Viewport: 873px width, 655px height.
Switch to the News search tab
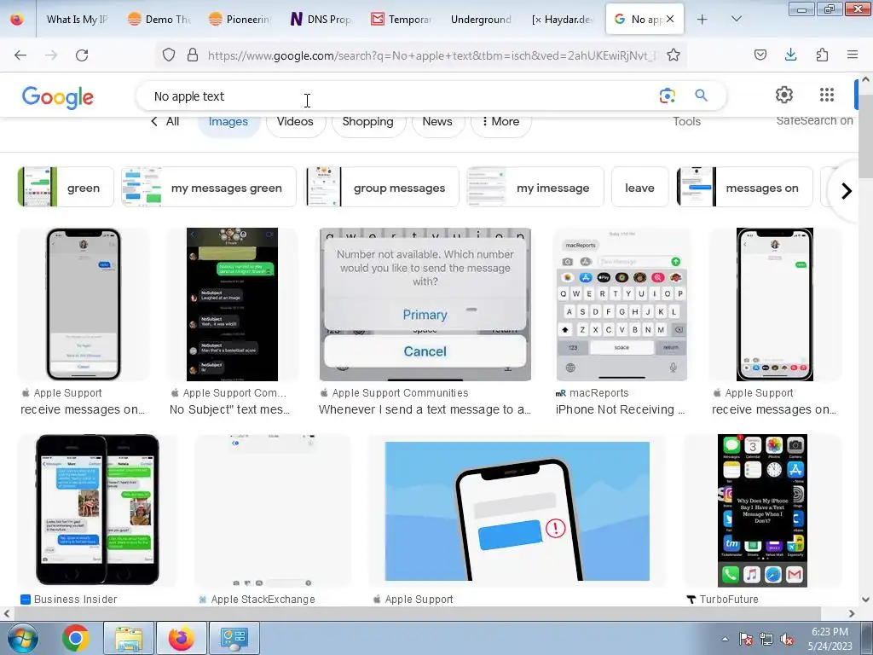pos(437,121)
